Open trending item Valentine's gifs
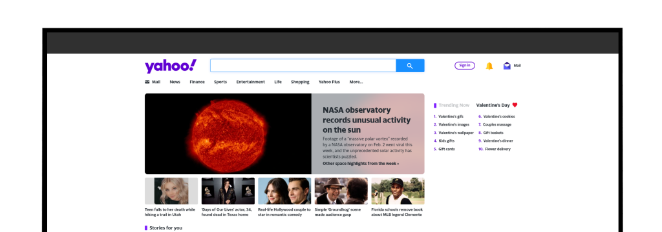662x232 pixels. [x=451, y=117]
